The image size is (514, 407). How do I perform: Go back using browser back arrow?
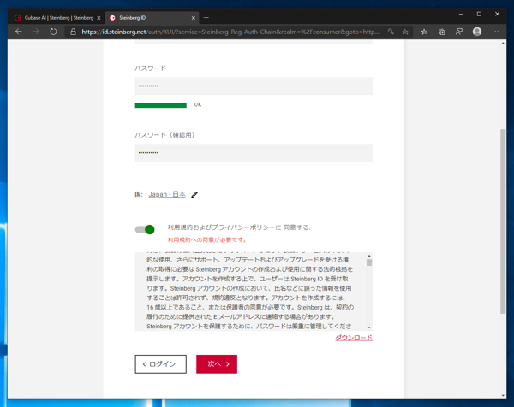19,32
